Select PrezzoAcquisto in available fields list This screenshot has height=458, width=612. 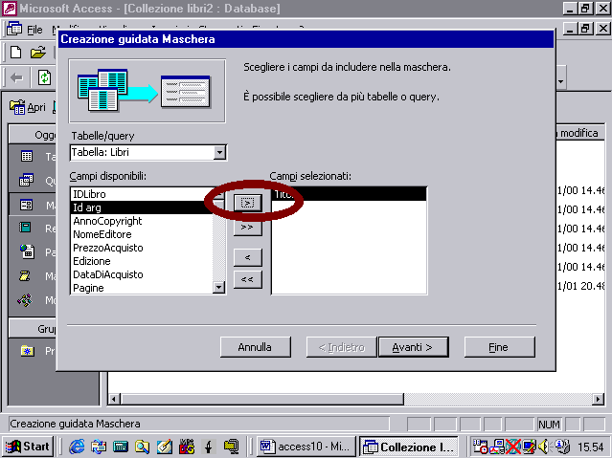pyautogui.click(x=142, y=248)
